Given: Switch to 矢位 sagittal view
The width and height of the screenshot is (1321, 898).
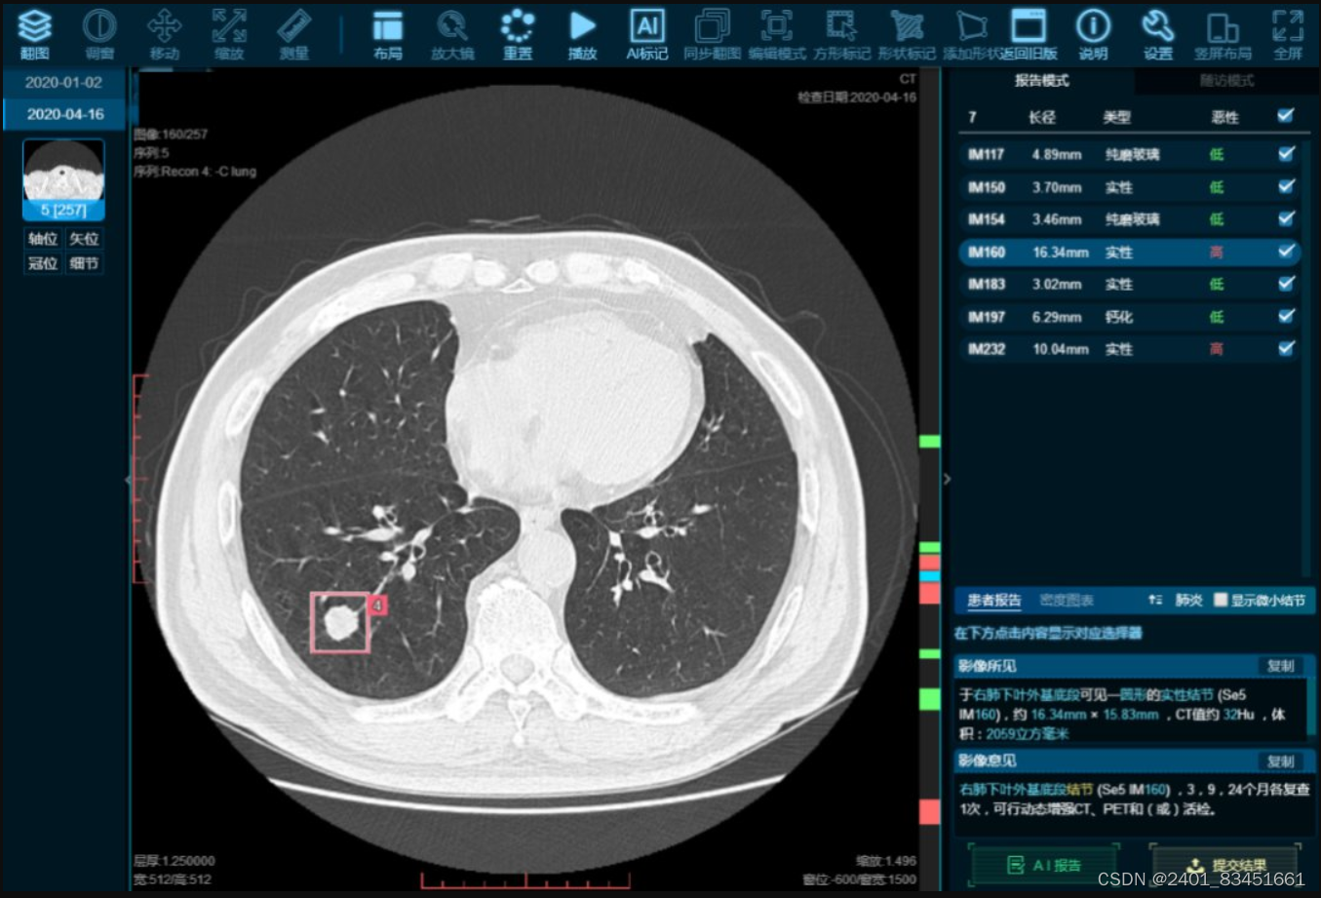Looking at the screenshot, I should pyautogui.click(x=84, y=239).
